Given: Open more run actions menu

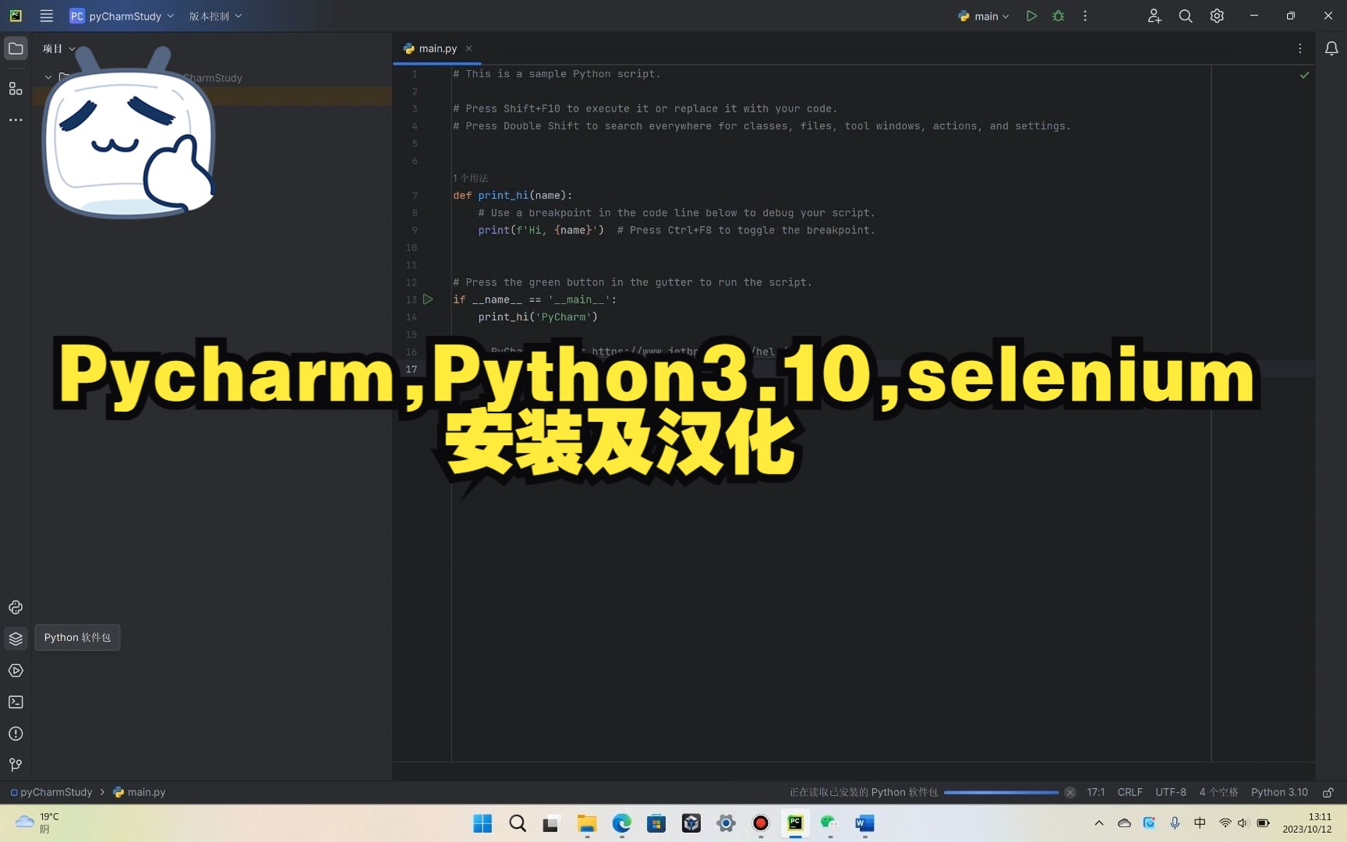Looking at the screenshot, I should pos(1085,16).
